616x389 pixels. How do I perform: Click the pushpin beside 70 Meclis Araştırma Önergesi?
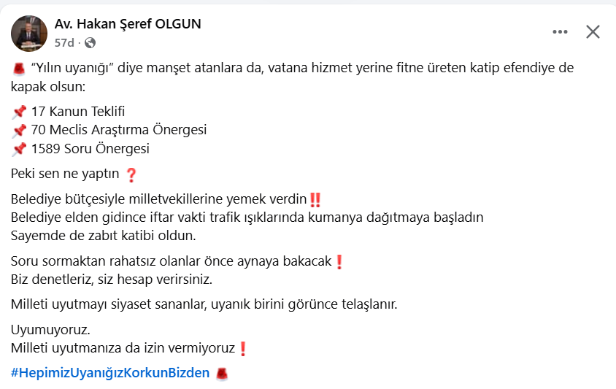pos(19,130)
